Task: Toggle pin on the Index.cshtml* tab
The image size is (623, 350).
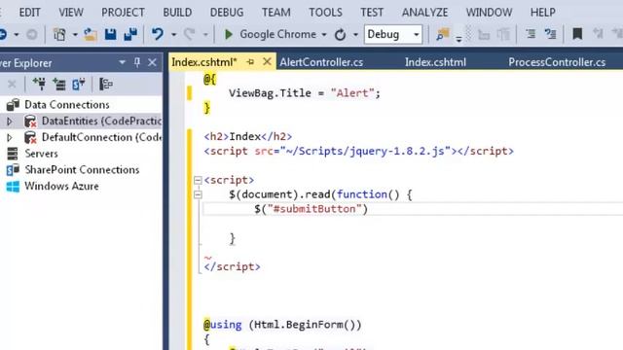Action: (250, 62)
